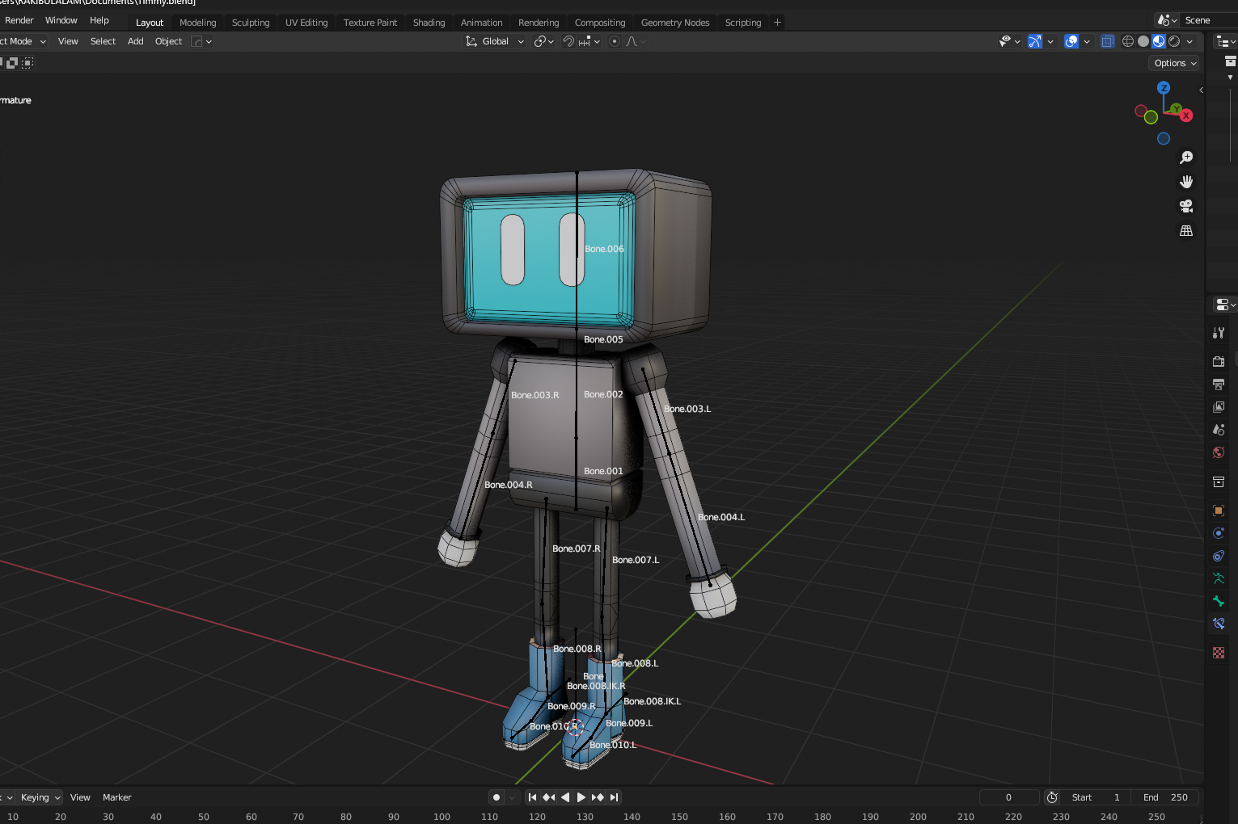
Task: Open the Bone properties tab
Action: pyautogui.click(x=1219, y=601)
